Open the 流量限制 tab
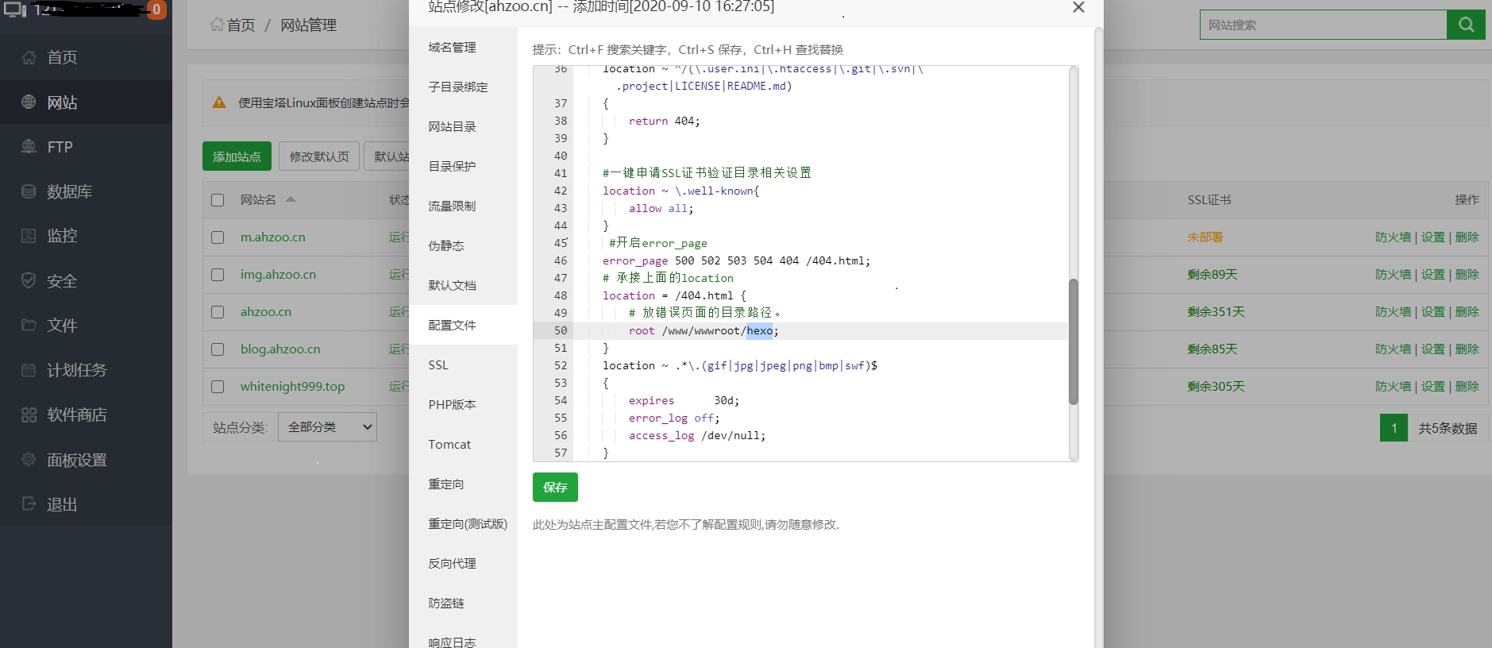The width and height of the screenshot is (1492, 648). point(463,206)
